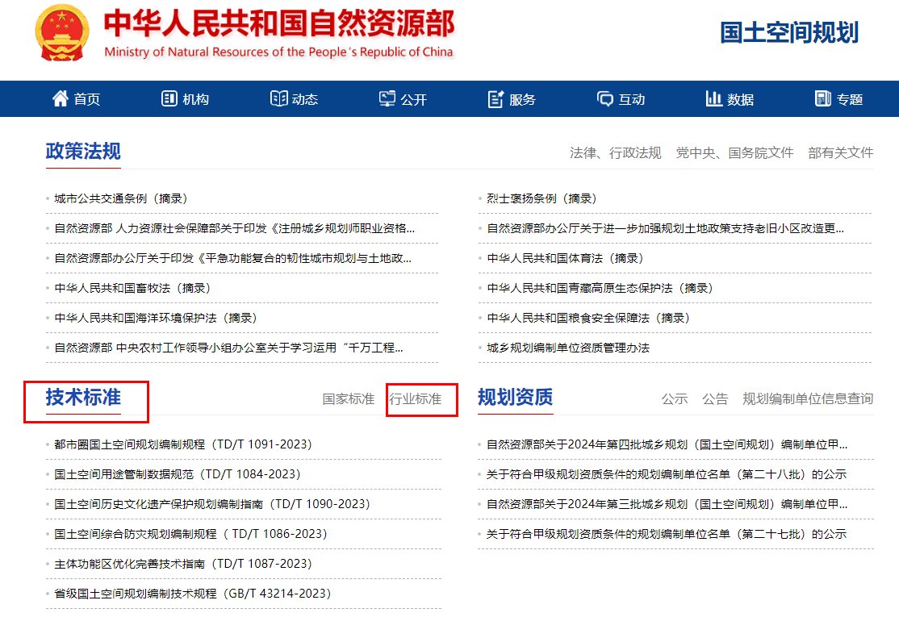The height and width of the screenshot is (617, 899).
Task: Open 城乡规划编制单位资质管理办法 link
Action: tap(568, 348)
